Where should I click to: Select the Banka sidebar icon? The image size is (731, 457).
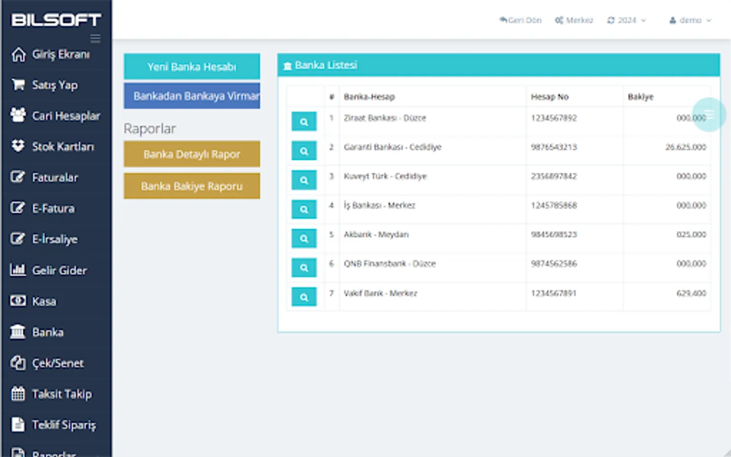click(18, 332)
